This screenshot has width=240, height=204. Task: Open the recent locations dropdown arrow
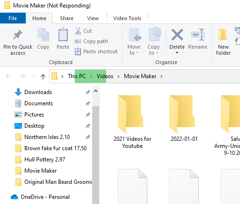click(x=33, y=76)
